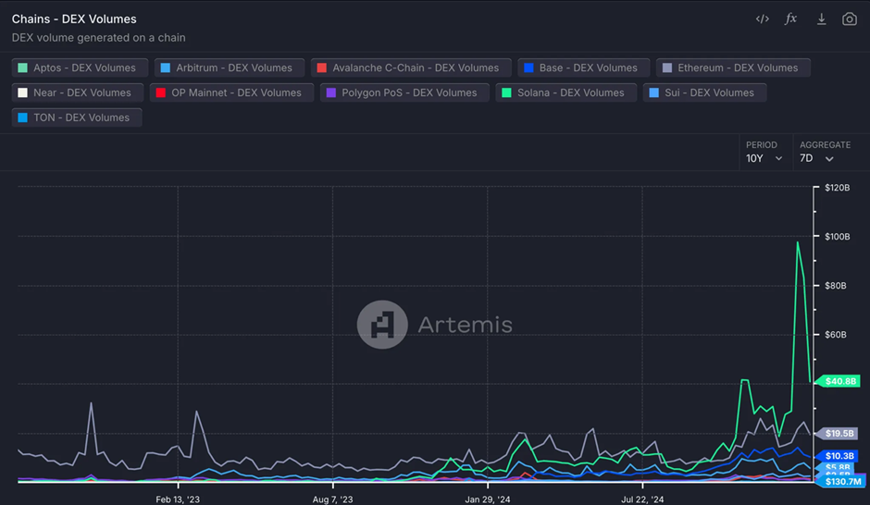Toggle Arbitrum - DEX Volumes series
870x505 pixels.
tap(230, 68)
